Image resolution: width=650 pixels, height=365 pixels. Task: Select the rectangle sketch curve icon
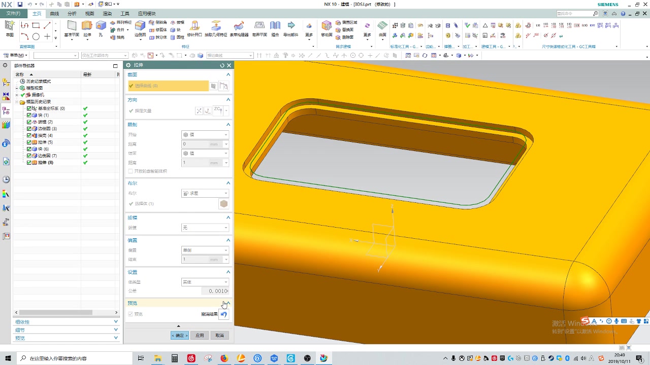[x=36, y=25]
